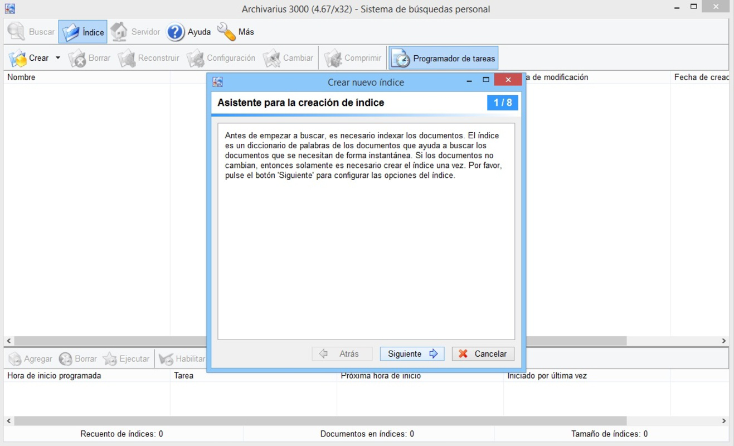Click the Comprimir toolbar button

[x=353, y=58]
